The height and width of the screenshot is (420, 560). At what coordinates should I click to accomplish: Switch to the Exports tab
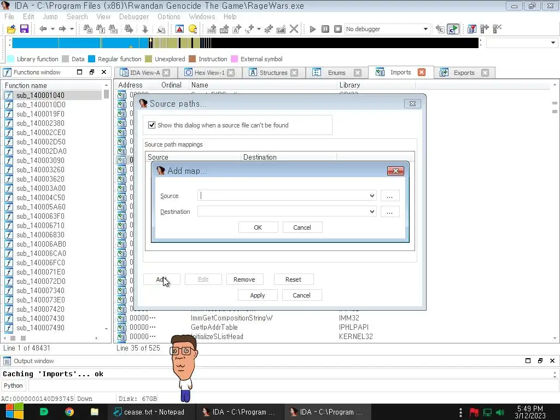464,73
